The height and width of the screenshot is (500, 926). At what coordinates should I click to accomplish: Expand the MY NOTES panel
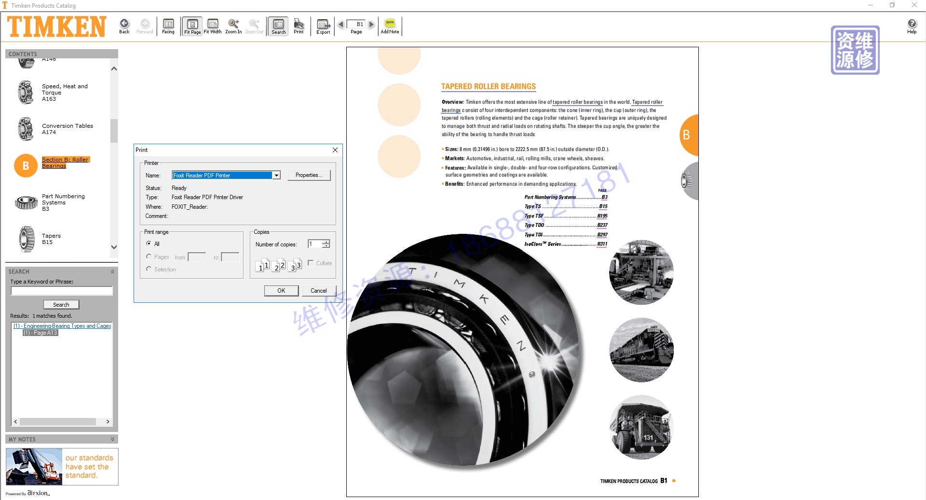tap(112, 439)
